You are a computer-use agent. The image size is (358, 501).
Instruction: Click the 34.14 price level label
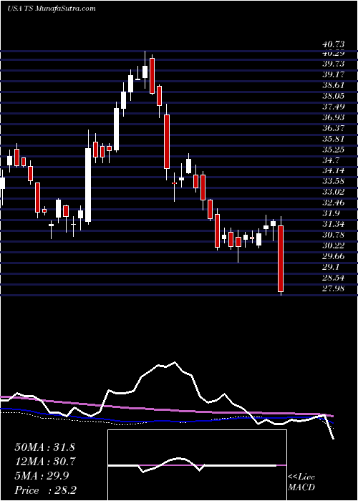coord(333,170)
